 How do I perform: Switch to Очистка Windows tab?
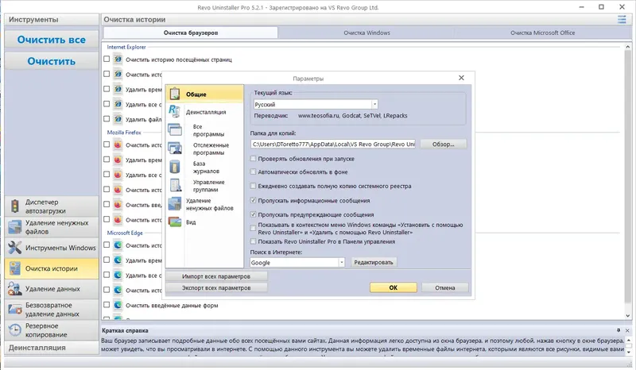[366, 33]
